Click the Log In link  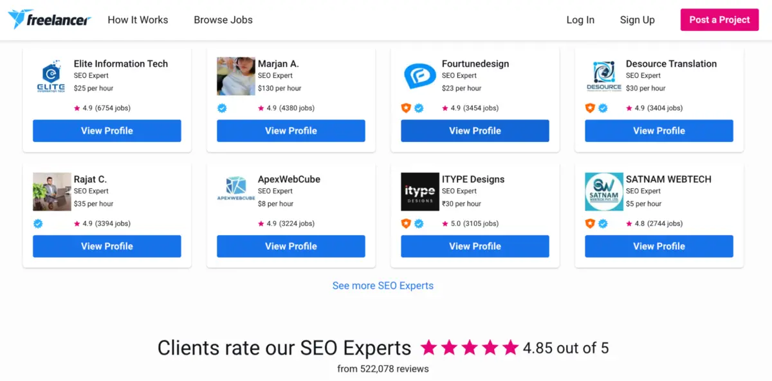pos(580,20)
